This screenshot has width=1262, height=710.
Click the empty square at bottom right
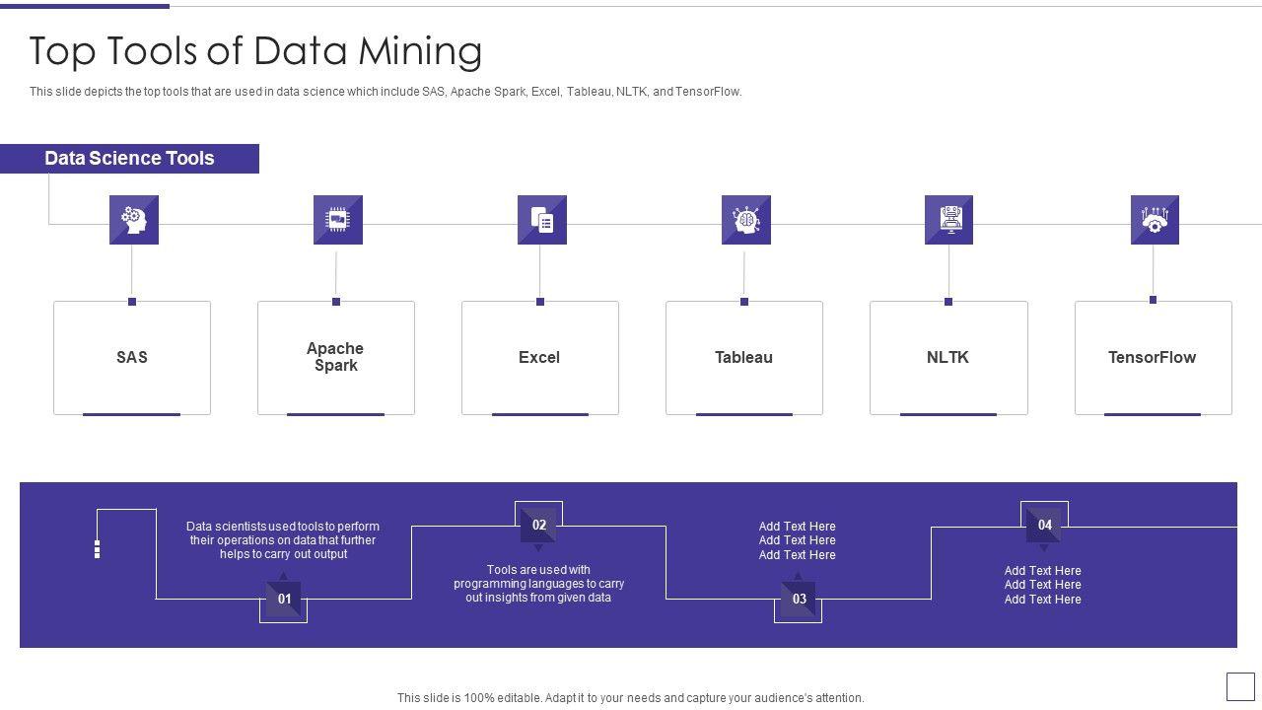tap(1239, 686)
